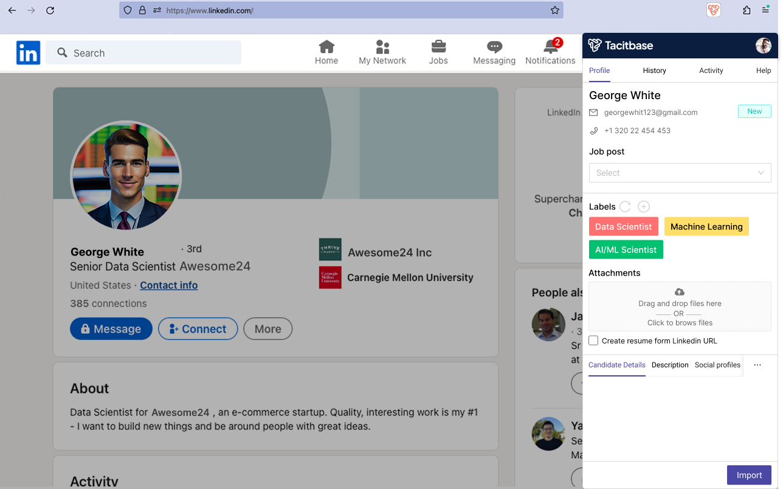Click the add label plus icon
Screen dimensions: 783x489
click(644, 207)
